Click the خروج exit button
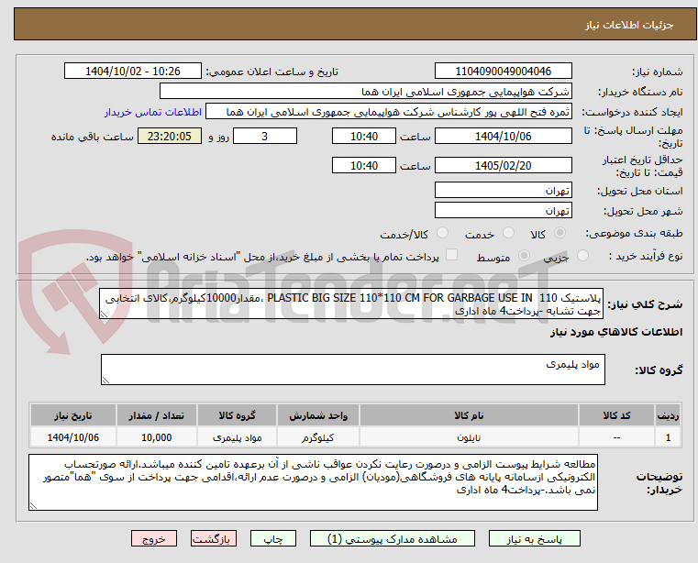Viewport: 698px width, 563px height. [x=153, y=539]
